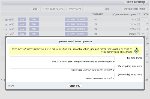150x99 pixels.
Task: Toggle the פרסום checkbox in פורומים row
Action: (x=13, y=34)
